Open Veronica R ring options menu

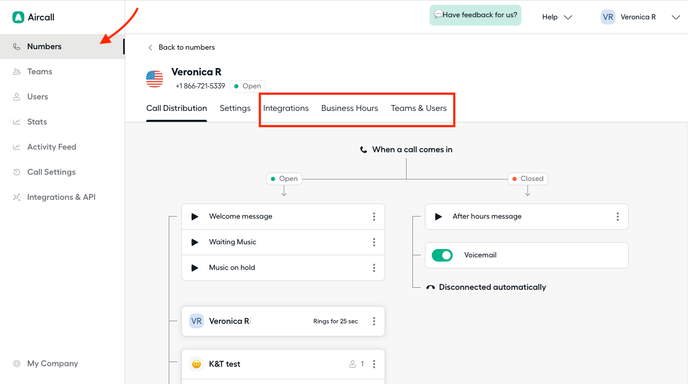pos(374,321)
